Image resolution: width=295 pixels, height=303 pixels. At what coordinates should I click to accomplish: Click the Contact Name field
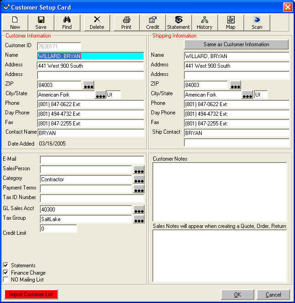point(91,133)
